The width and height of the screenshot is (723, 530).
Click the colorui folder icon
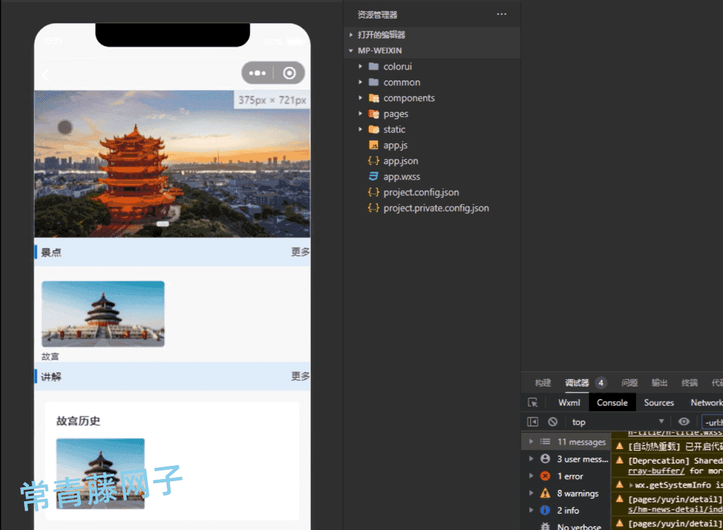tap(374, 66)
